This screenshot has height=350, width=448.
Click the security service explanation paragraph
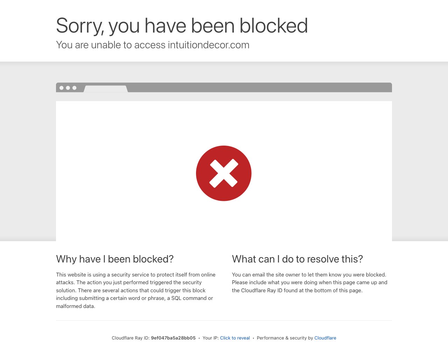tap(136, 290)
